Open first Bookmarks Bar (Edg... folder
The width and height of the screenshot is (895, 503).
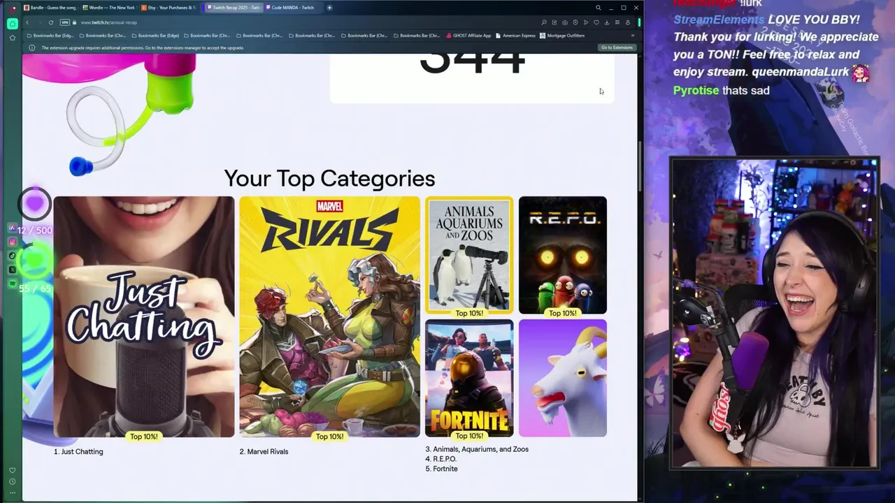tap(50, 36)
